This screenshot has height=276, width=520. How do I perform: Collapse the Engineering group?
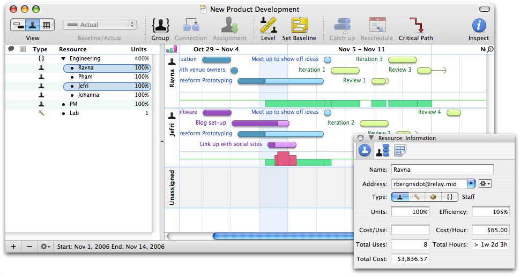[x=63, y=59]
